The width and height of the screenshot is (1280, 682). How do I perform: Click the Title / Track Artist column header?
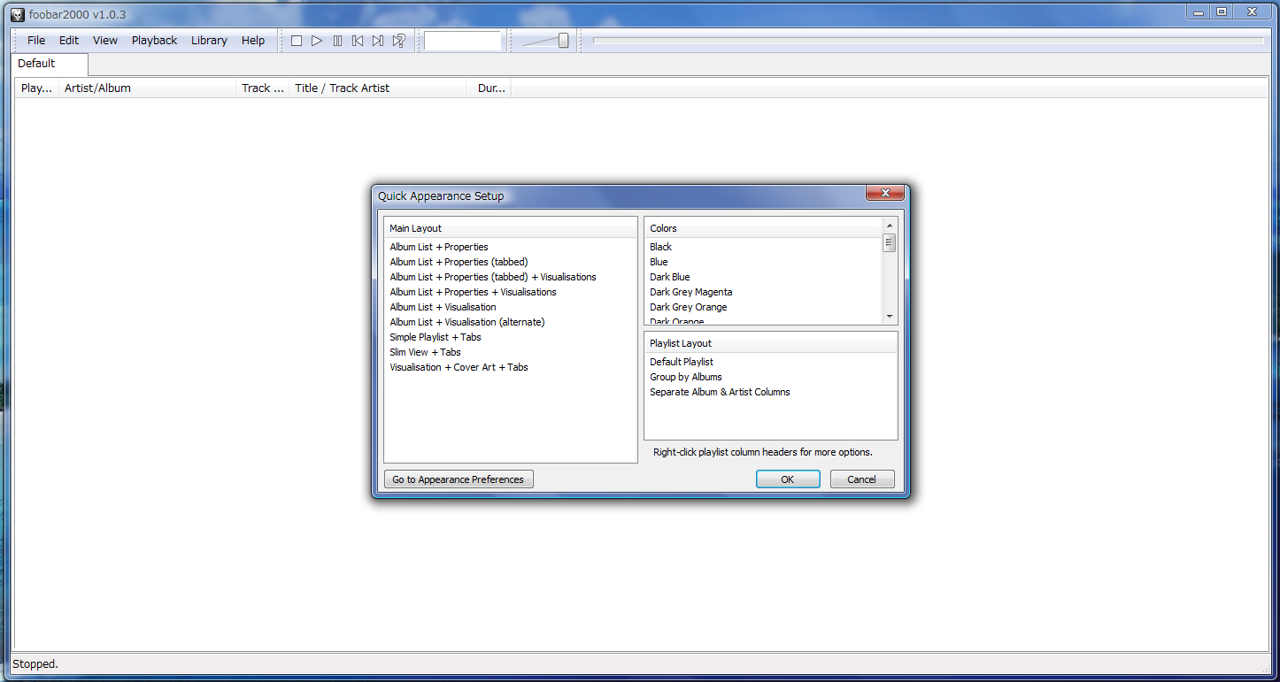378,88
